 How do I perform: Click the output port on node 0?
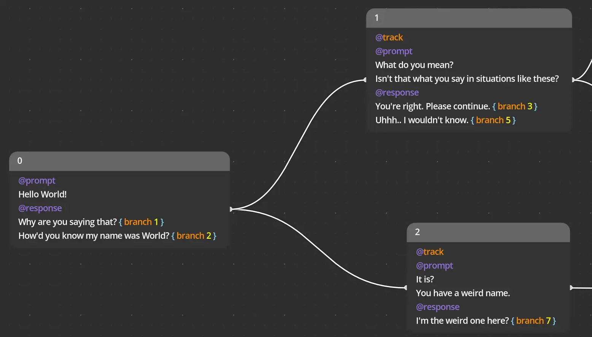point(231,209)
